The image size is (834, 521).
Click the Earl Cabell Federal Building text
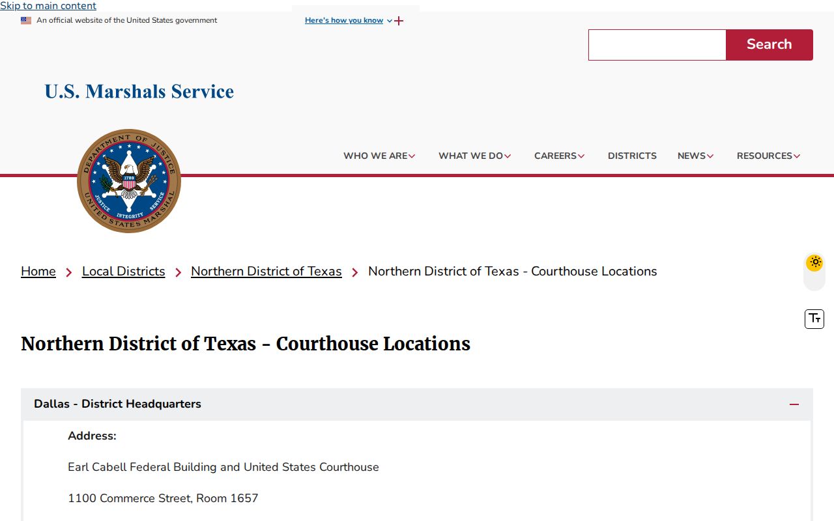click(223, 467)
